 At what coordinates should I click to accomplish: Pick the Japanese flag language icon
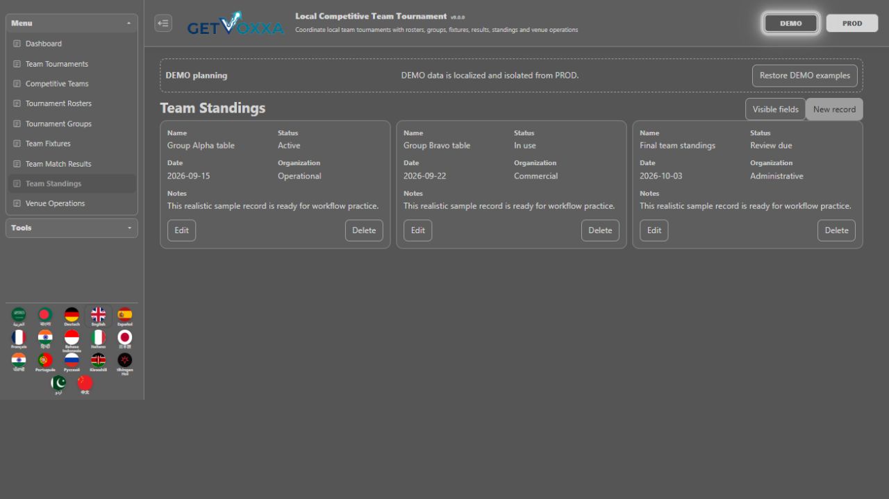click(x=124, y=339)
